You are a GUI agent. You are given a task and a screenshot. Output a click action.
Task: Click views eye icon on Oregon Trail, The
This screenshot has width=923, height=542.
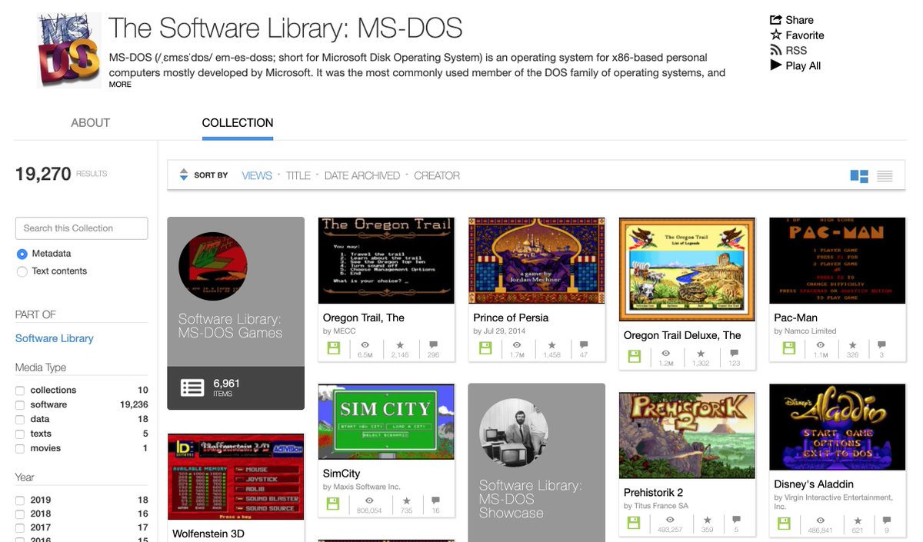[x=365, y=345]
